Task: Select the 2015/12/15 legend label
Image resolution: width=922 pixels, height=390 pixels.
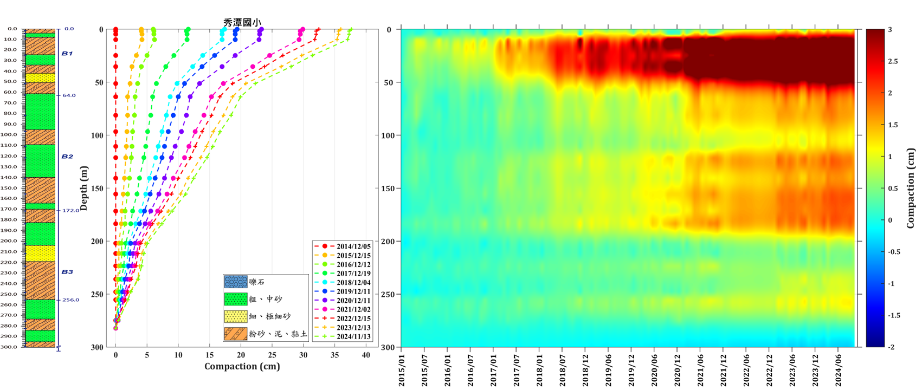Action: click(x=353, y=256)
